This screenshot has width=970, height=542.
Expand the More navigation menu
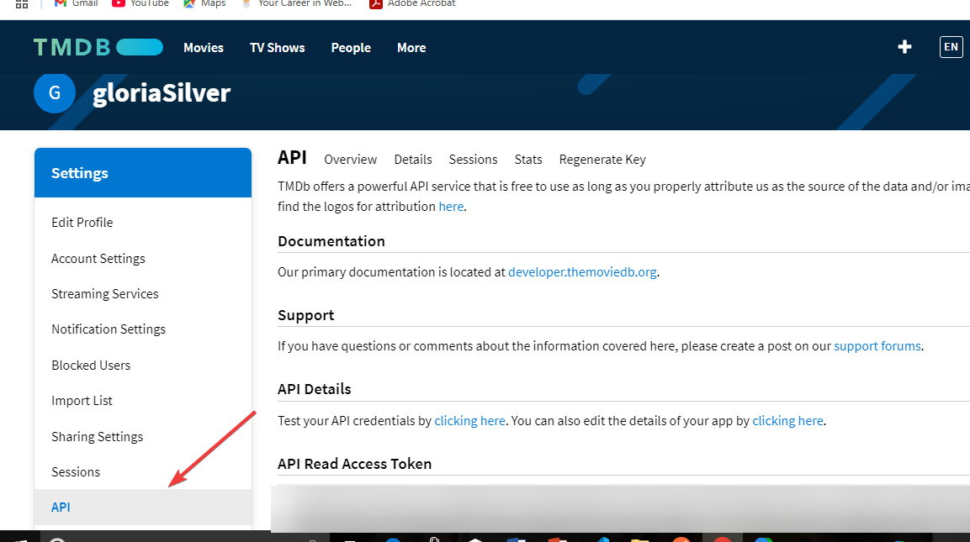(x=411, y=48)
